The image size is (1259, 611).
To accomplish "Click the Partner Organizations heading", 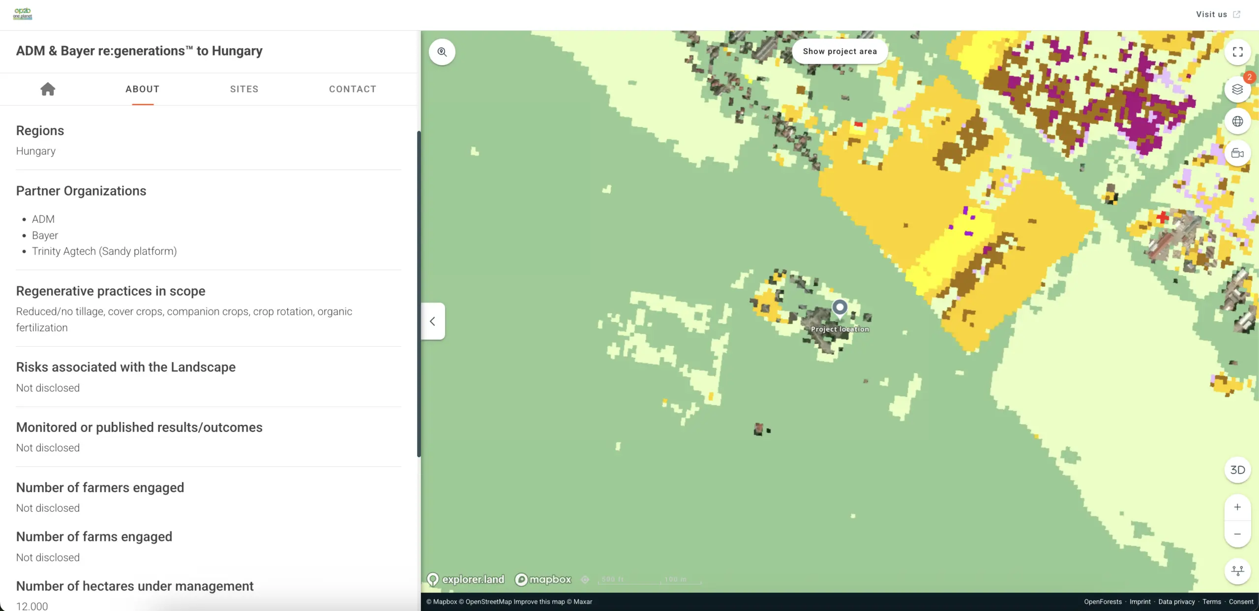I will (x=81, y=191).
